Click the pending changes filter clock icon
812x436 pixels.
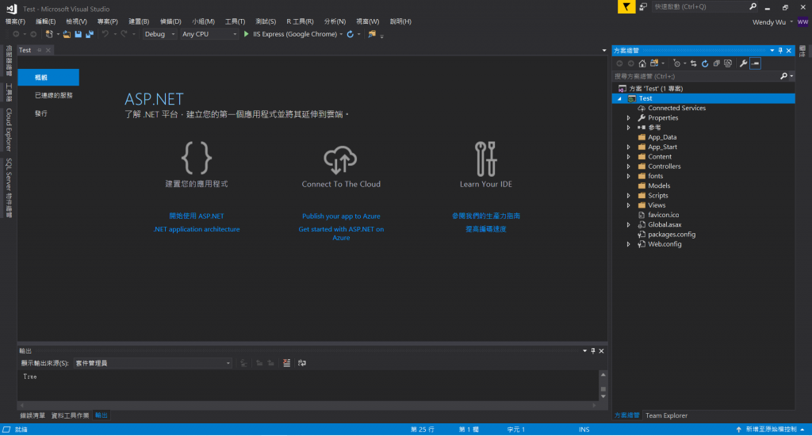[677, 63]
